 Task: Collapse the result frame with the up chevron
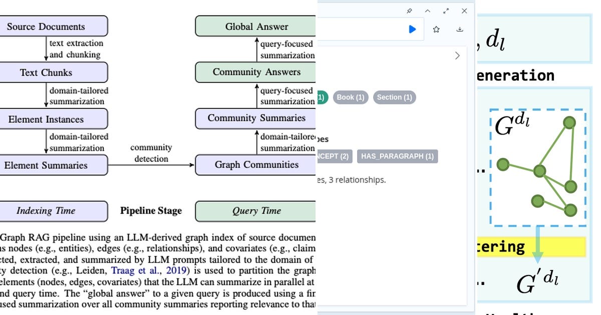427,10
